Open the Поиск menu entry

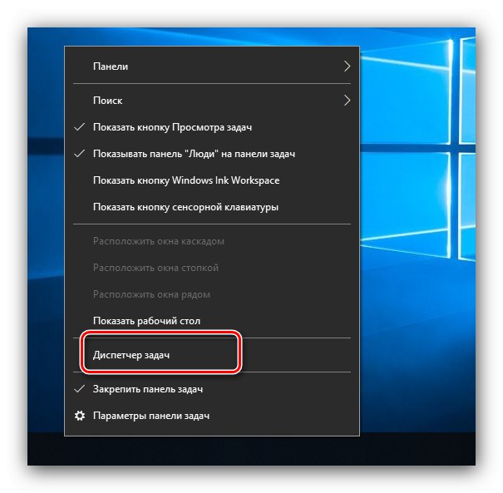[x=212, y=101]
